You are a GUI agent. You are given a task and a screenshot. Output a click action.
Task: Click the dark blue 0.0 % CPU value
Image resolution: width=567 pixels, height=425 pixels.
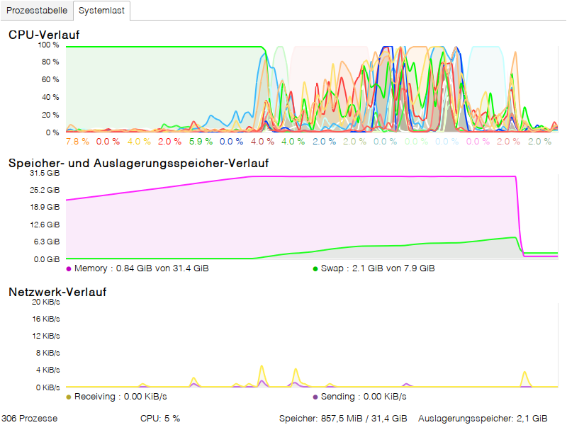[232, 141]
